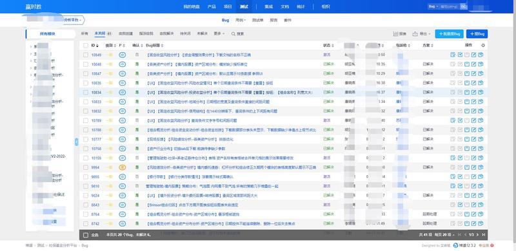Open the per-page count dropdown
This screenshot has height=251, width=516.
pyautogui.click(x=444, y=235)
